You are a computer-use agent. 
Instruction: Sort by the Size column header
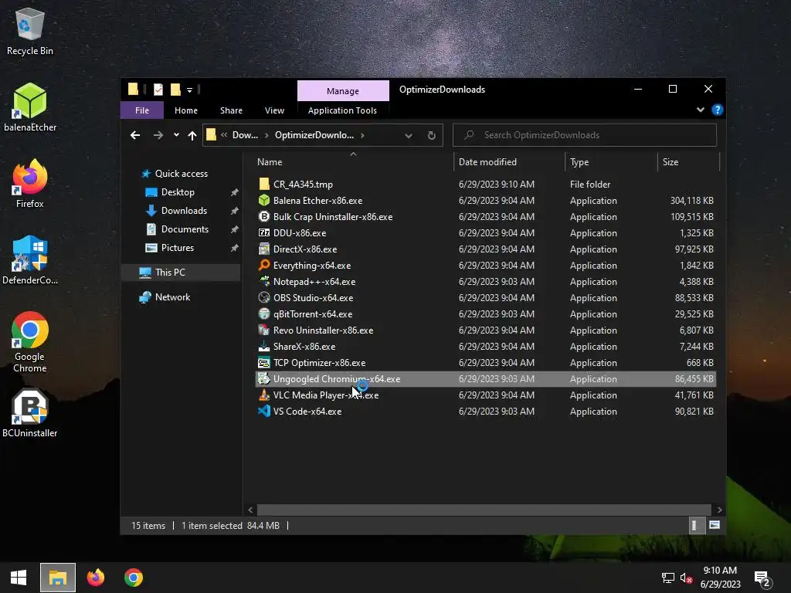pyautogui.click(x=688, y=162)
